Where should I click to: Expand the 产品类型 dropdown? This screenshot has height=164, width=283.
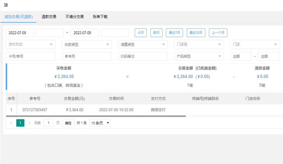[199, 56]
